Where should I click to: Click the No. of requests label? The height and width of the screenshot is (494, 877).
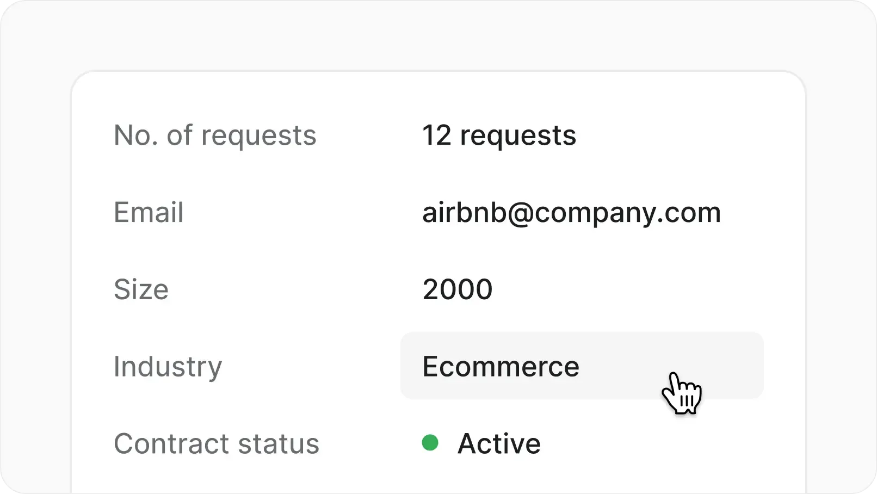click(x=215, y=135)
